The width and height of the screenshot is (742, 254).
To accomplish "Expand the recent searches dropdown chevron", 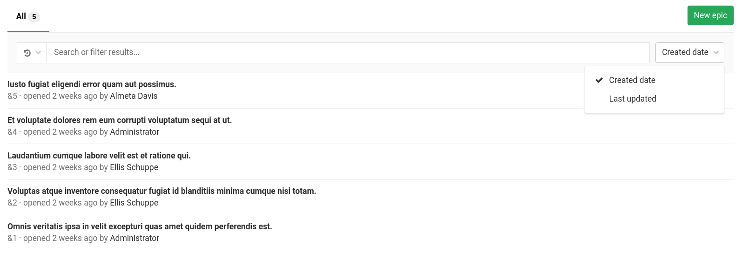I will click(x=38, y=53).
